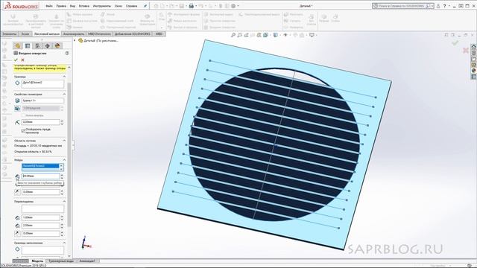Viewport: 477px width, 268px height.
Task: Switch to the MBD Dimensions tab
Action: click(99, 34)
